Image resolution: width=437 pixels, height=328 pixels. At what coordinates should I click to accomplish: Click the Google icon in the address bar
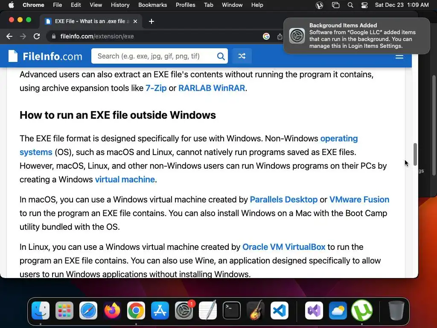point(266,36)
